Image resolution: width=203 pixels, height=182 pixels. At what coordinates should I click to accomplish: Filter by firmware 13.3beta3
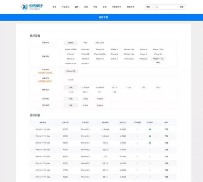[x=100, y=88]
